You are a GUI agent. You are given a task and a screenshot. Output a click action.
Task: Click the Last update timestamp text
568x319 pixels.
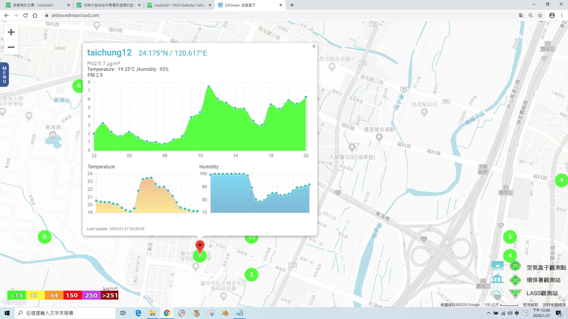click(x=116, y=229)
